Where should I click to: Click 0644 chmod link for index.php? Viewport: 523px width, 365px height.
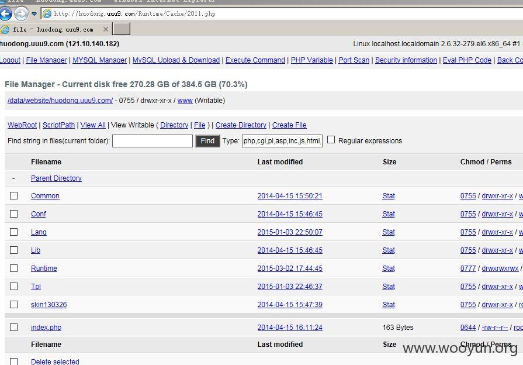468,328
